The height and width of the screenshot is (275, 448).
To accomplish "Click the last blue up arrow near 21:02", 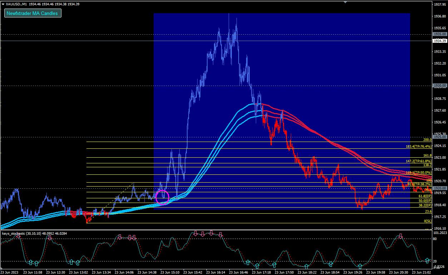I will point(428,260).
